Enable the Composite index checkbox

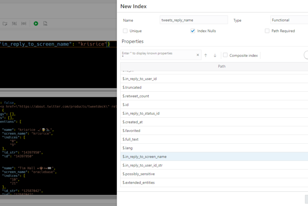coord(225,55)
